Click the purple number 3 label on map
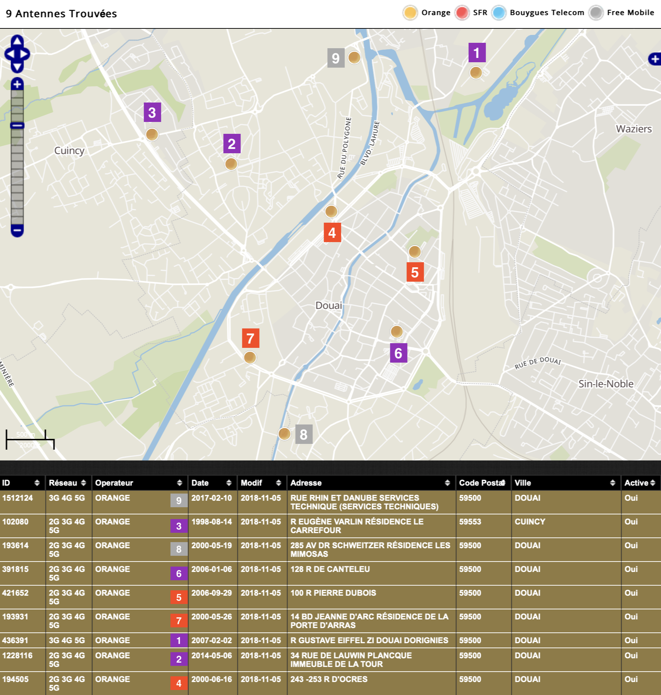661x695 pixels. tap(152, 112)
